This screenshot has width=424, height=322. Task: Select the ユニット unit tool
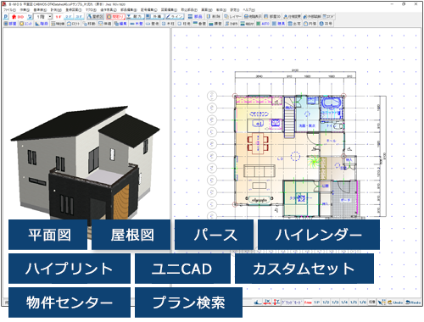(x=25, y=24)
